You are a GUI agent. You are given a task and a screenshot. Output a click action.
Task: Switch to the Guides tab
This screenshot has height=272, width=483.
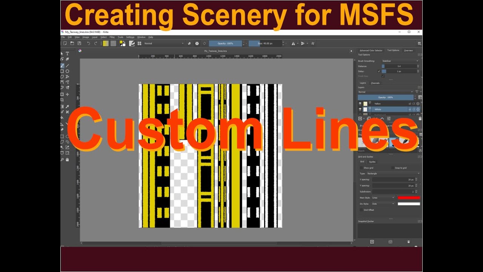pos(372,162)
